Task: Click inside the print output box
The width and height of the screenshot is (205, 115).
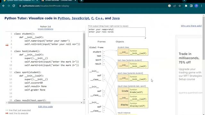Action: (117, 32)
